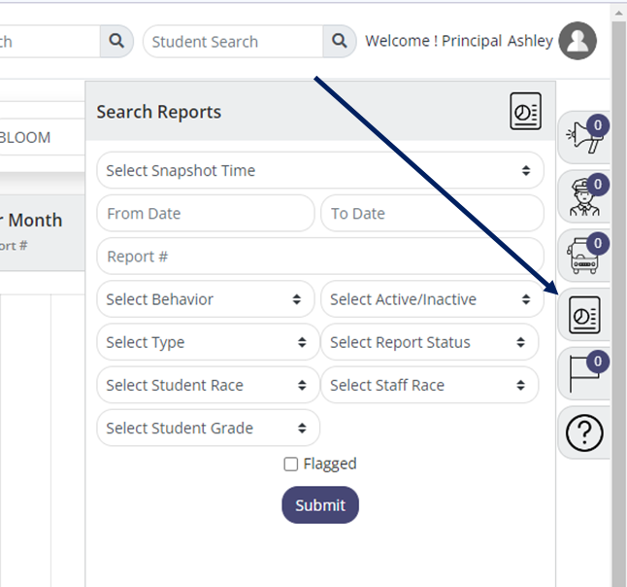
Task: Open the school bus sidebar icon
Action: [x=584, y=256]
